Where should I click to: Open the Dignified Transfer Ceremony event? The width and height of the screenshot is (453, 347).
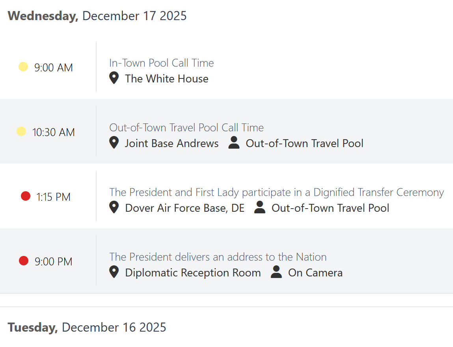276,192
